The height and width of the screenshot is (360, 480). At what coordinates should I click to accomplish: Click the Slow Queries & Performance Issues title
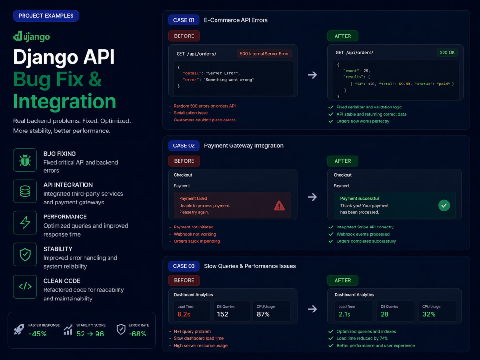[x=250, y=266]
